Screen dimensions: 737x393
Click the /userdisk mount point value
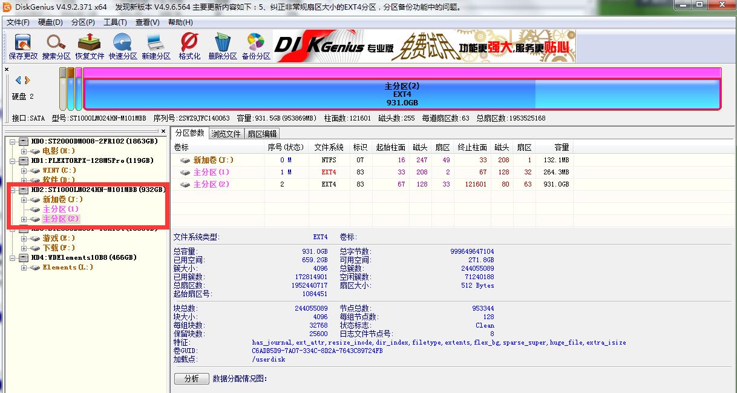(269, 359)
